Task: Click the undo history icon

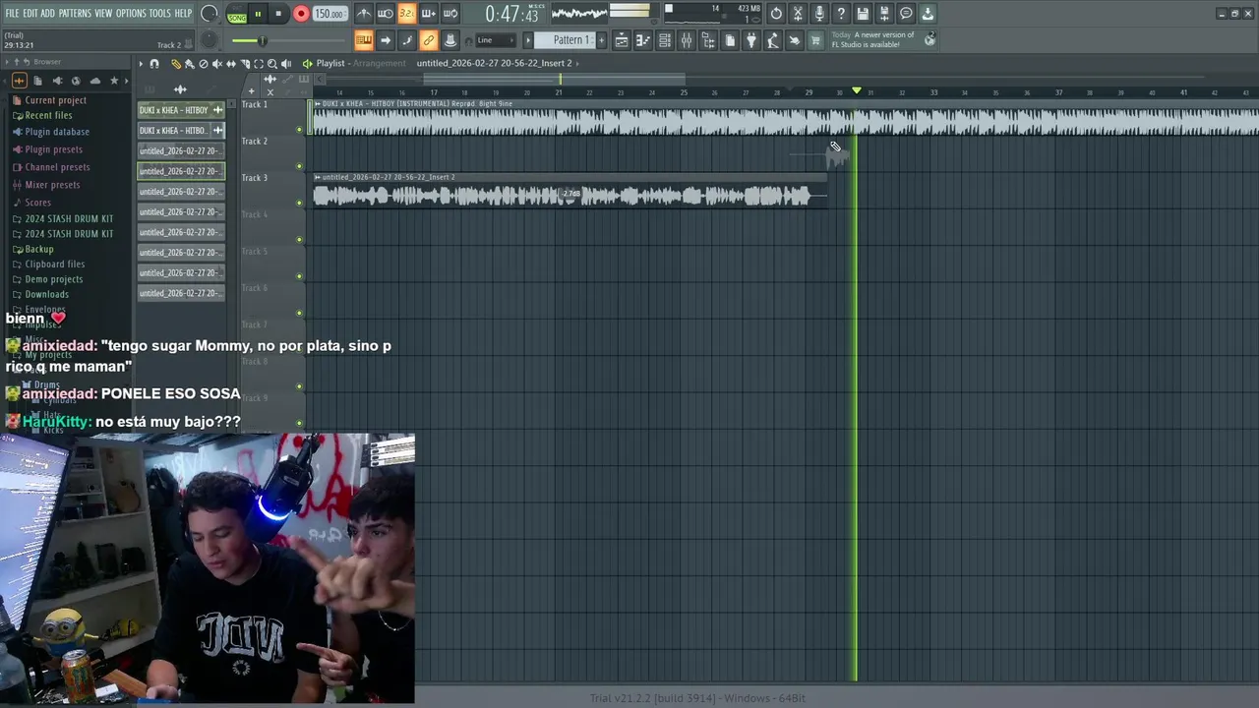Action: (776, 14)
